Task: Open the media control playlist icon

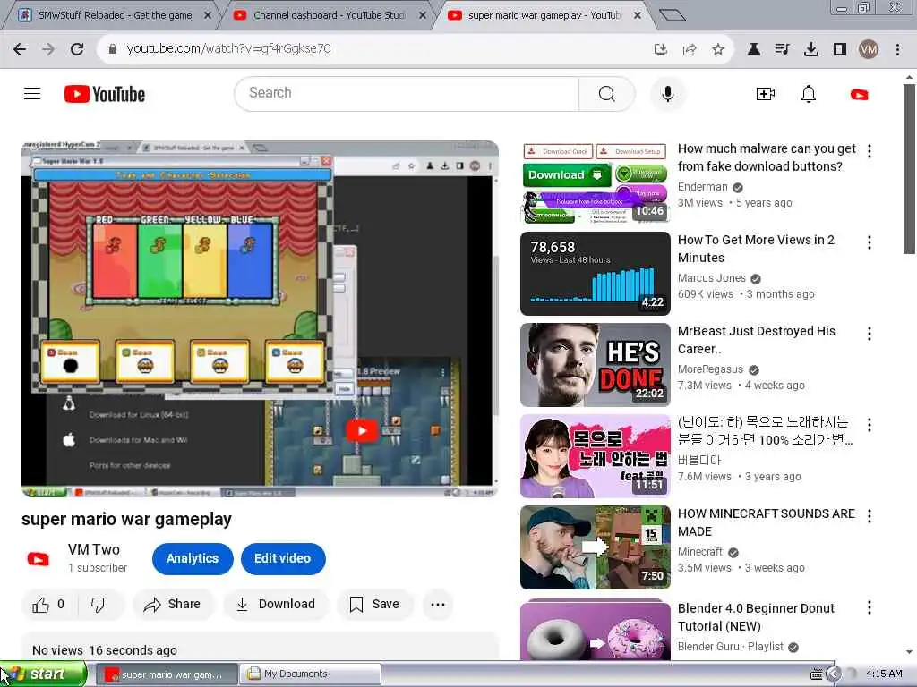Action: pos(782,50)
